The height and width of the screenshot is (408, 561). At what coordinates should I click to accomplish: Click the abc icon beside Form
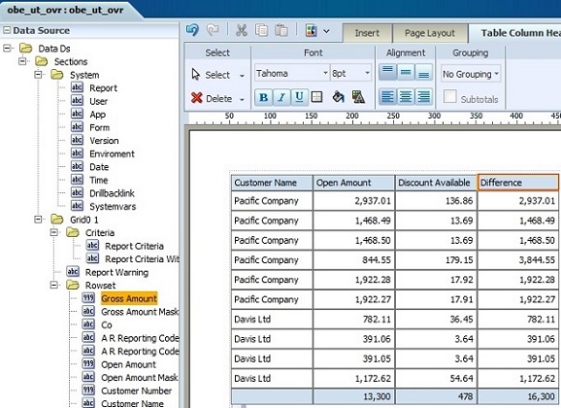click(x=77, y=127)
